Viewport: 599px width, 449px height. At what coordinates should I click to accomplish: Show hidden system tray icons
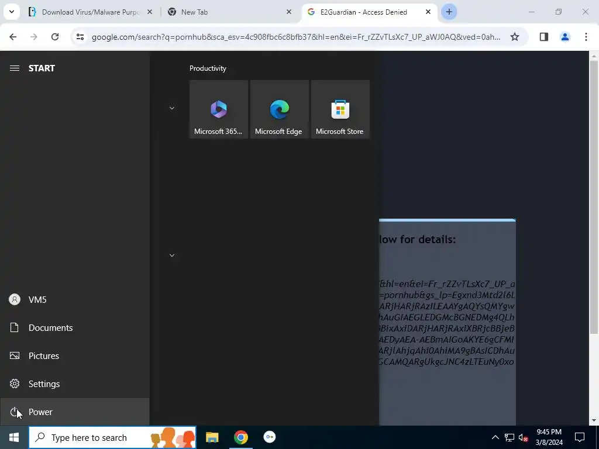[x=495, y=437]
